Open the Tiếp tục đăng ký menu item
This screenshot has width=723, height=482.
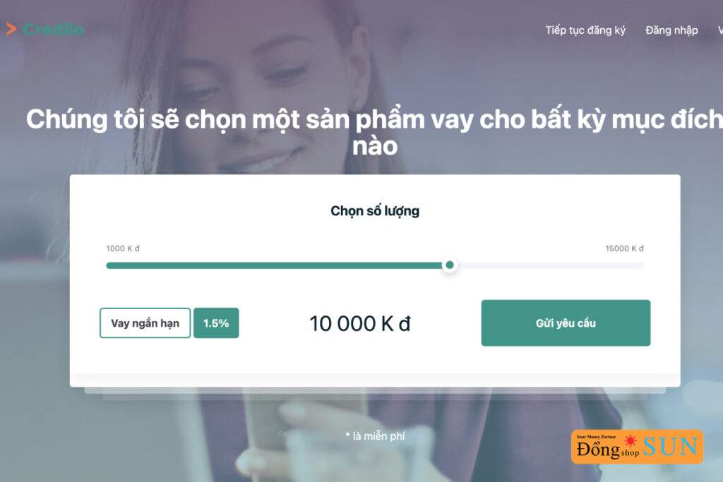point(585,30)
